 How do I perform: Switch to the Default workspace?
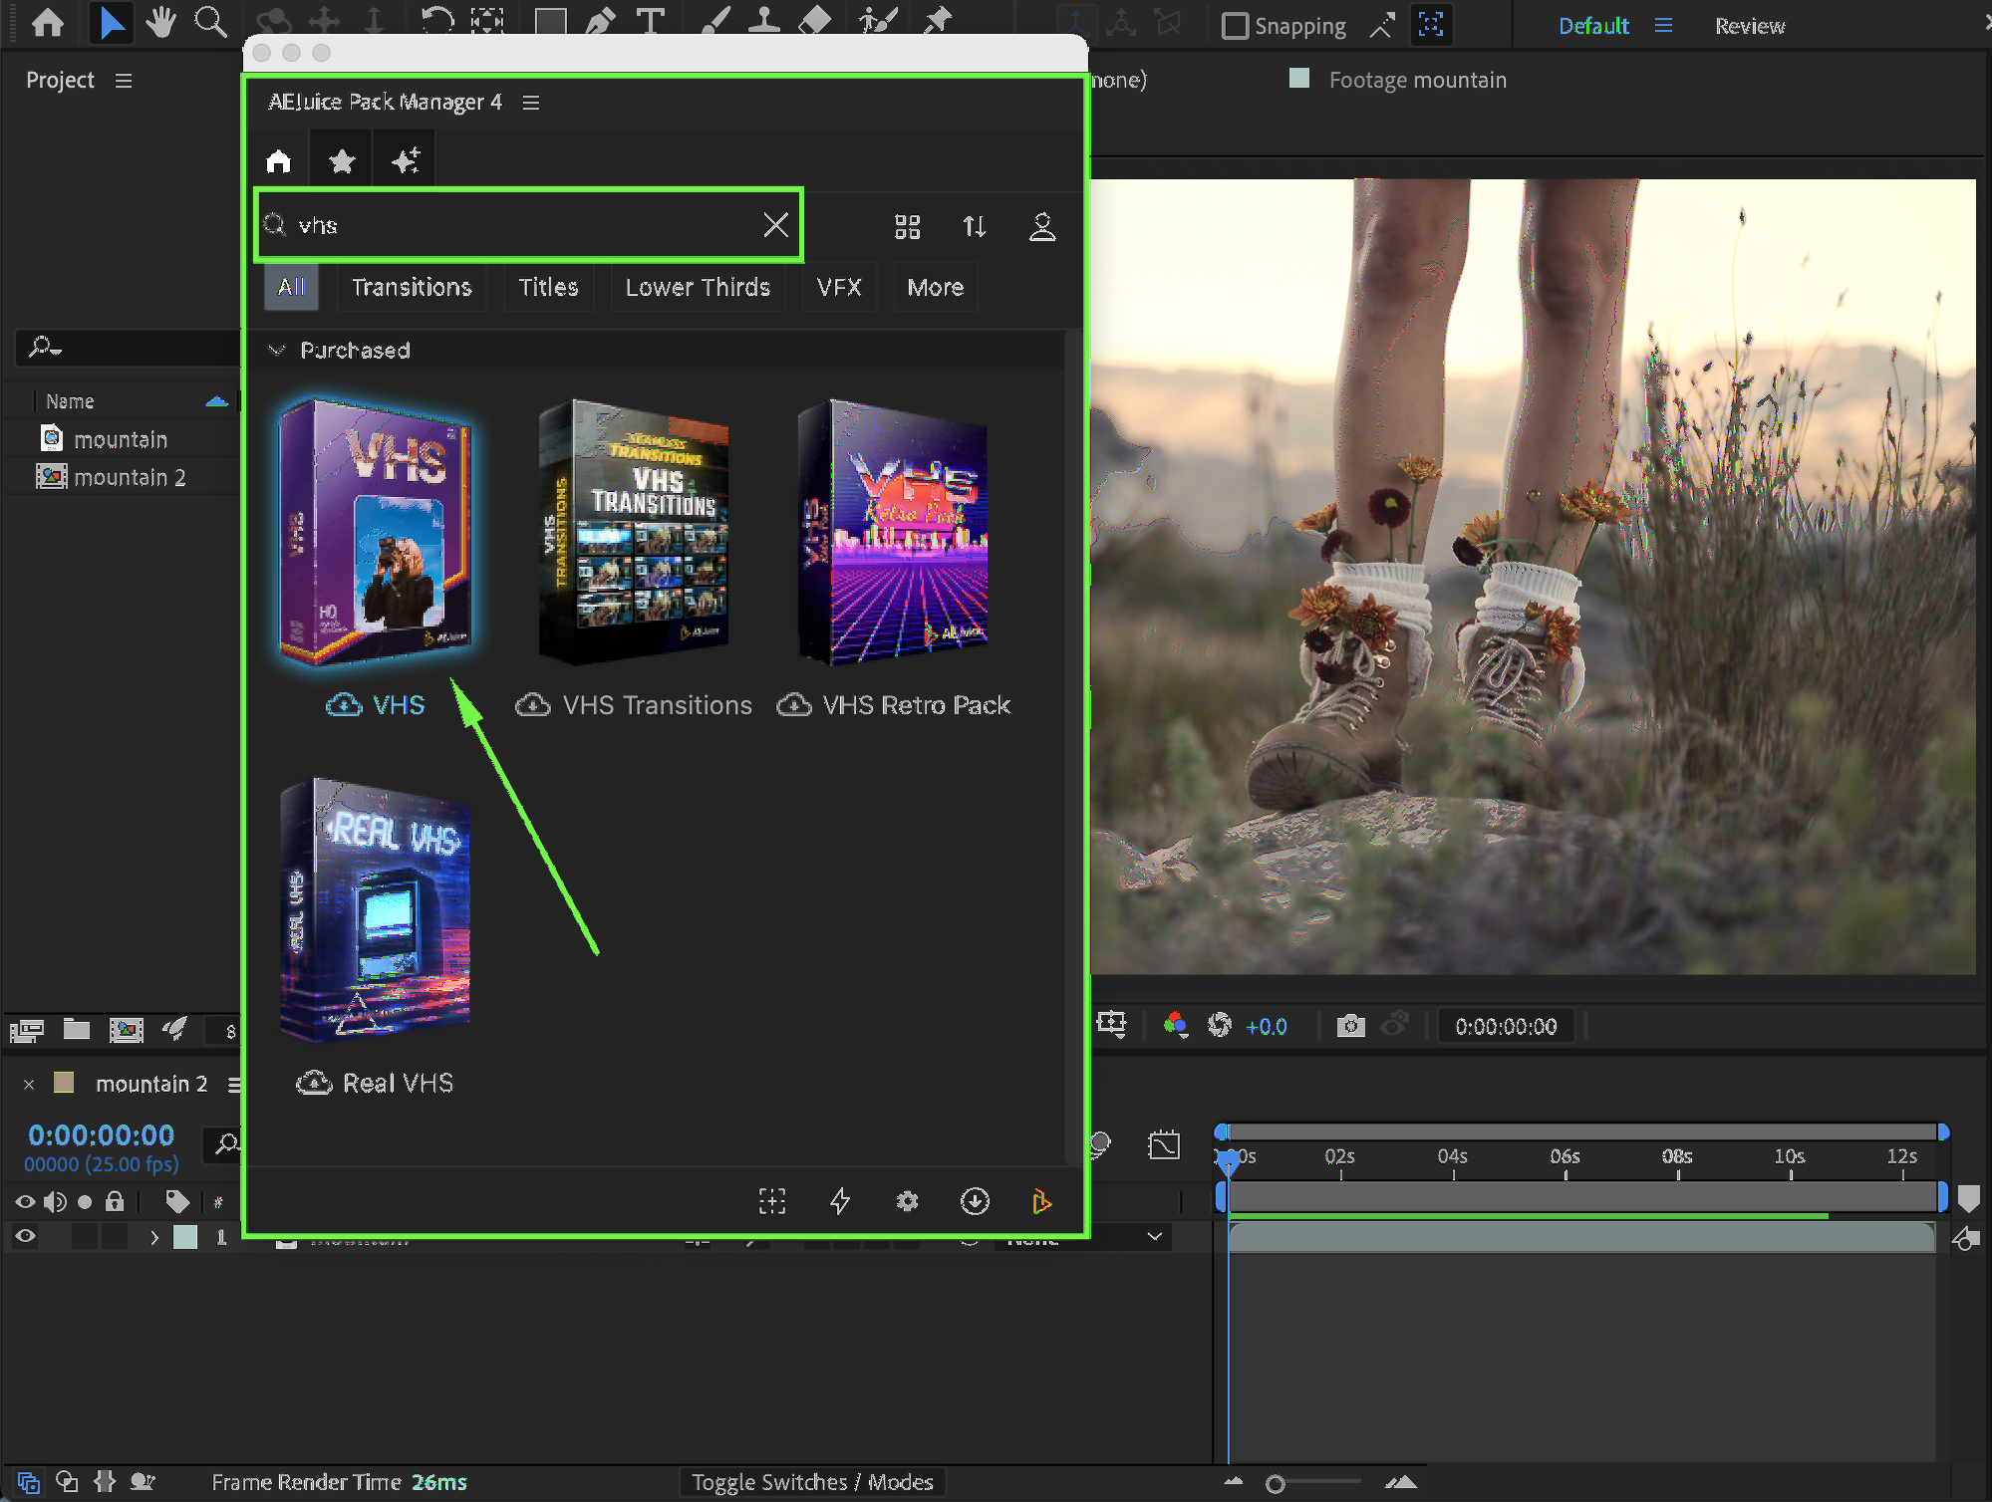(x=1593, y=26)
